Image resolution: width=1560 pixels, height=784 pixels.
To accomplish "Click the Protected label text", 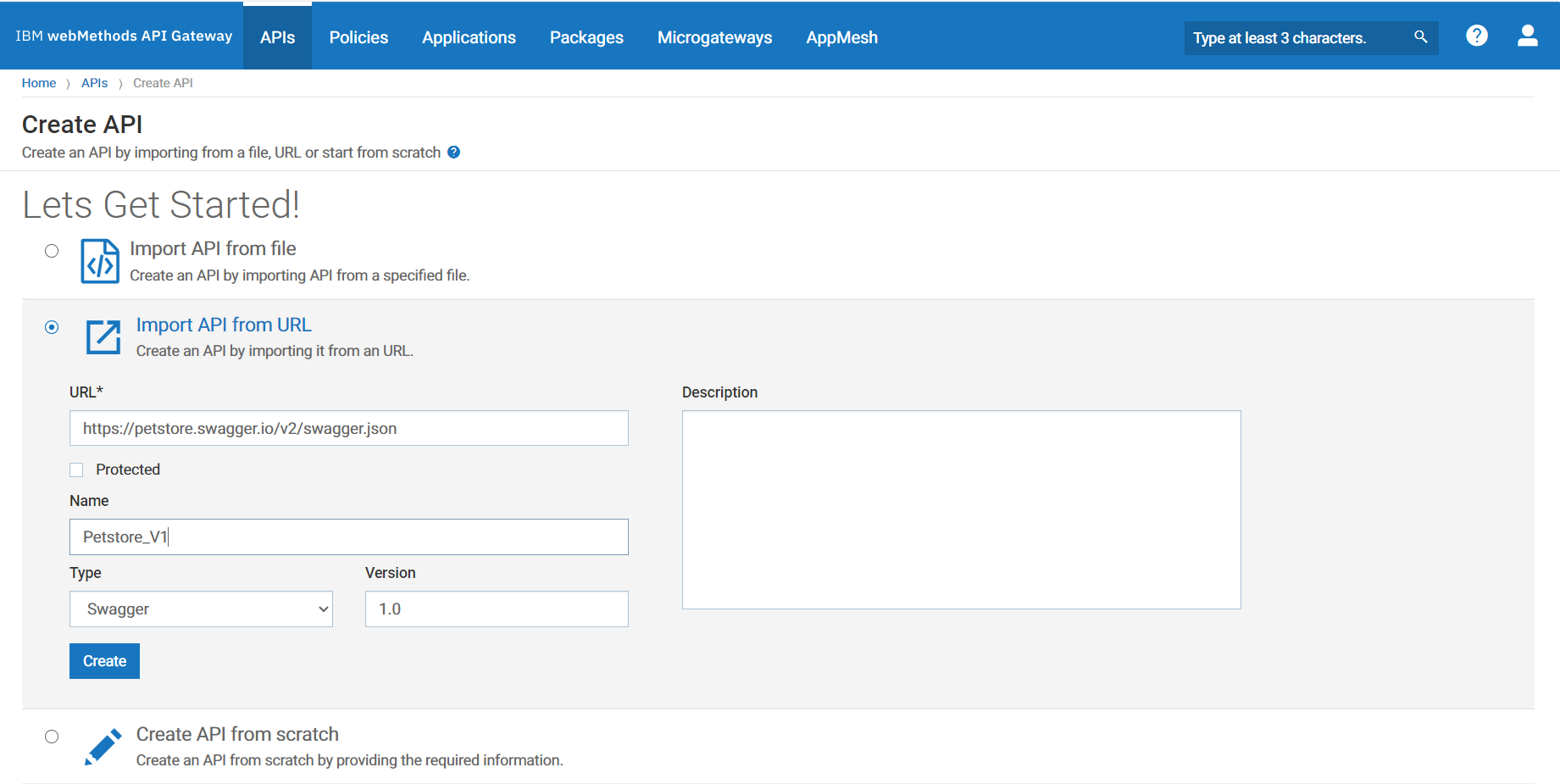I will [128, 470].
